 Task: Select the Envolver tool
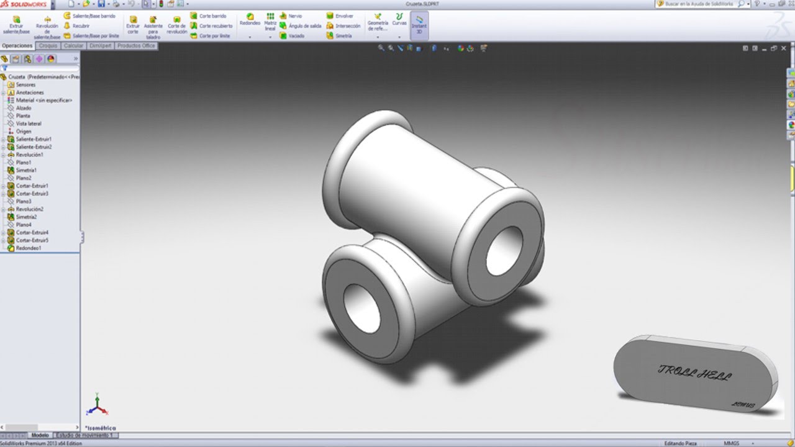click(x=340, y=16)
